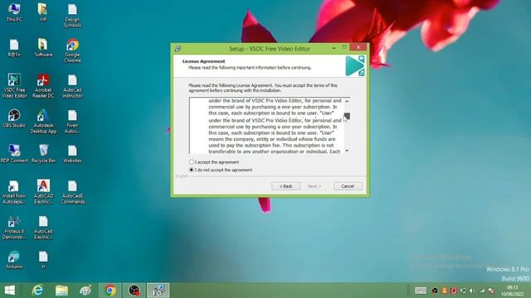This screenshot has width=531, height=298.
Task: Open the Windows Start button
Action: tap(9, 291)
